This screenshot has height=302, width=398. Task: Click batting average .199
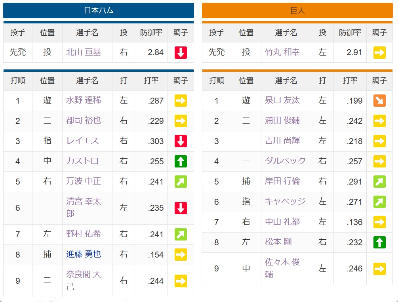pos(354,101)
